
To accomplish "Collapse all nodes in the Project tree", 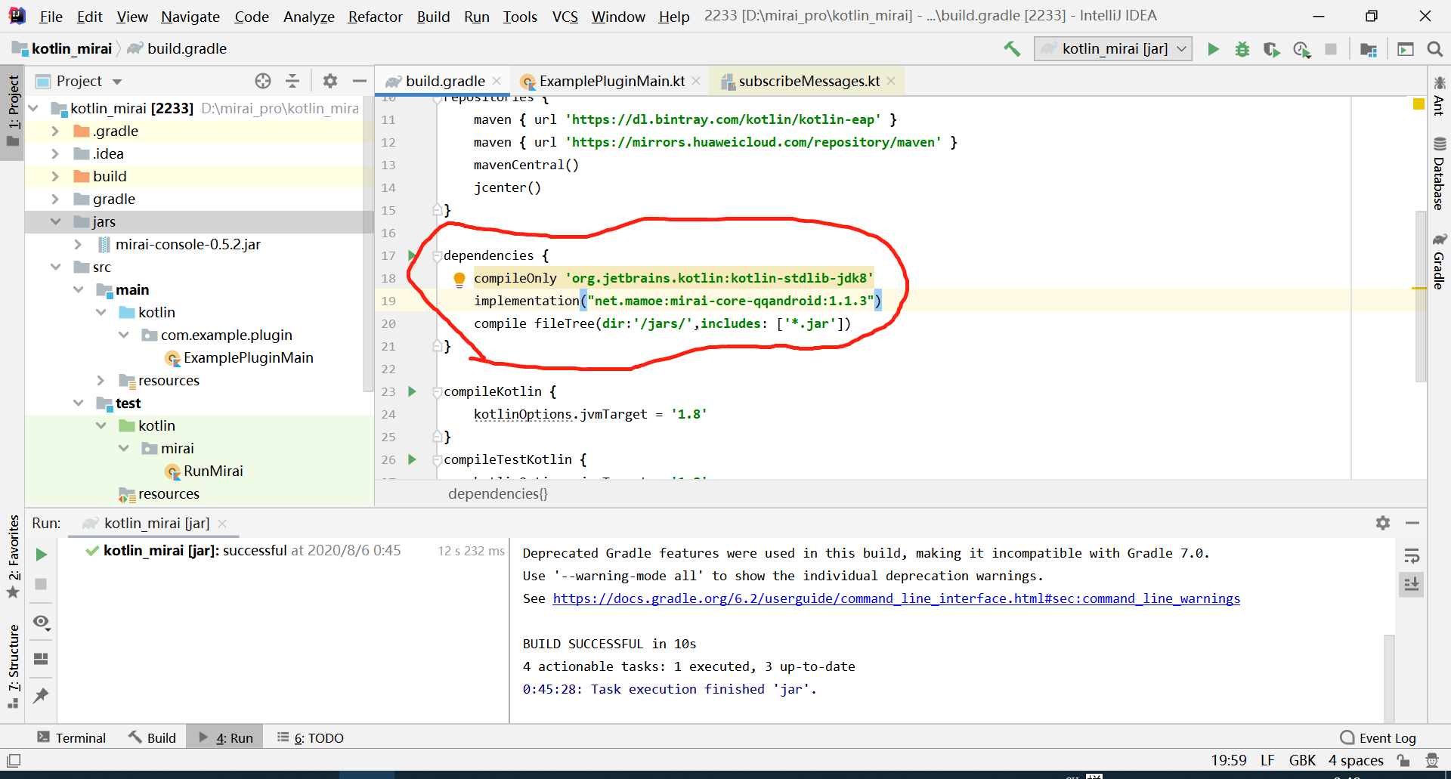I will 292,81.
